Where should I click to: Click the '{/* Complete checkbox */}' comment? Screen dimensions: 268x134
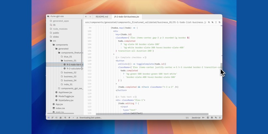131,58
